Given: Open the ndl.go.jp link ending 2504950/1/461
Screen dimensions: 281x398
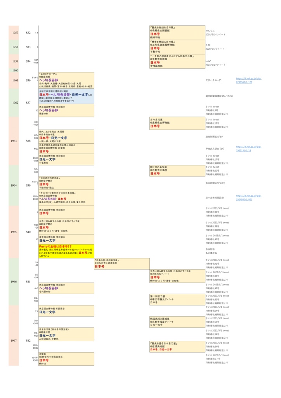Looking at the screenshot, I should tap(248, 197).
